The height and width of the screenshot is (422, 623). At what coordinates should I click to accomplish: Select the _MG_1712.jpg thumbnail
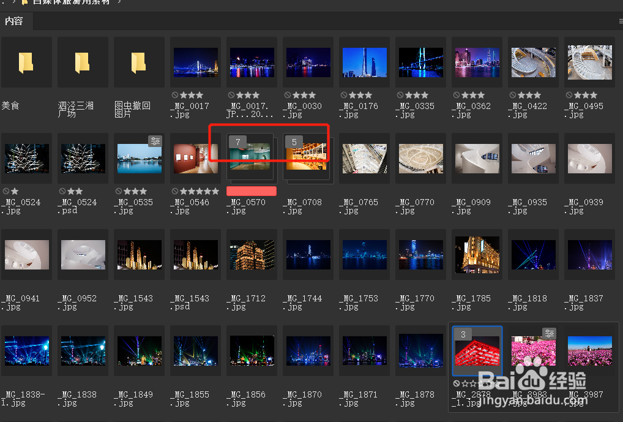pyautogui.click(x=252, y=254)
